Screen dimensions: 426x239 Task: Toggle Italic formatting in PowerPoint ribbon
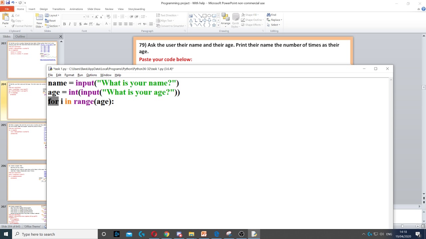(x=70, y=24)
